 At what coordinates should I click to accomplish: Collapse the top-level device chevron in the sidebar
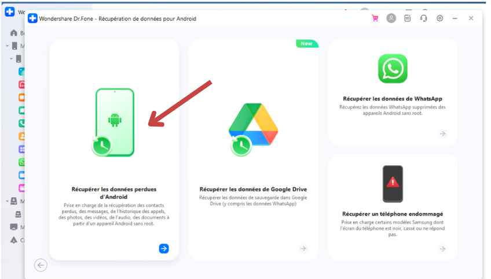coord(7,46)
